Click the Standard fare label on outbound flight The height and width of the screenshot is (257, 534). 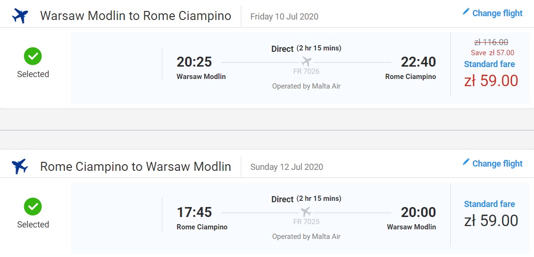489,64
